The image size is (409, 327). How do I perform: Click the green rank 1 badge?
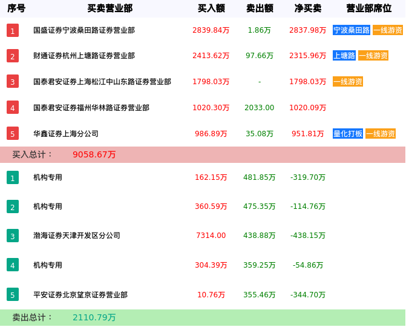pyautogui.click(x=13, y=178)
